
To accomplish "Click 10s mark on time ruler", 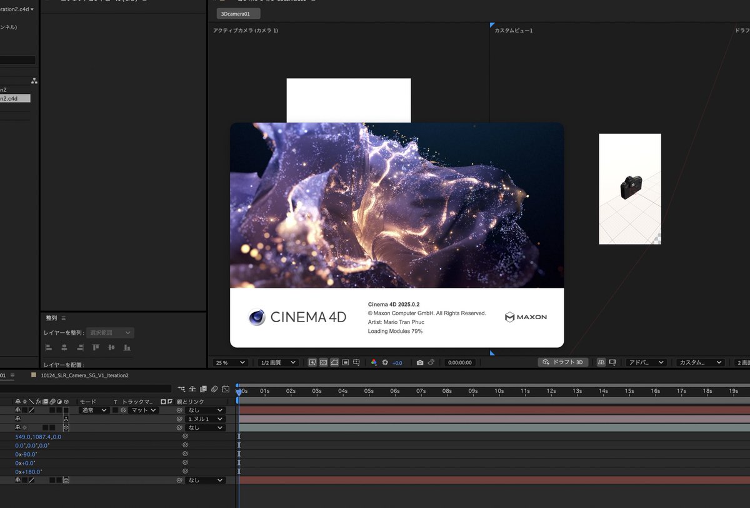I will coord(499,391).
